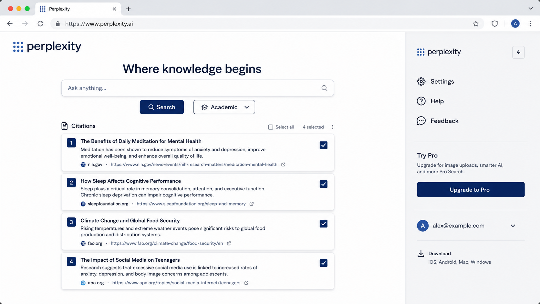
Task: Uncheck the Daily Meditation citation checkbox
Action: pos(323,145)
